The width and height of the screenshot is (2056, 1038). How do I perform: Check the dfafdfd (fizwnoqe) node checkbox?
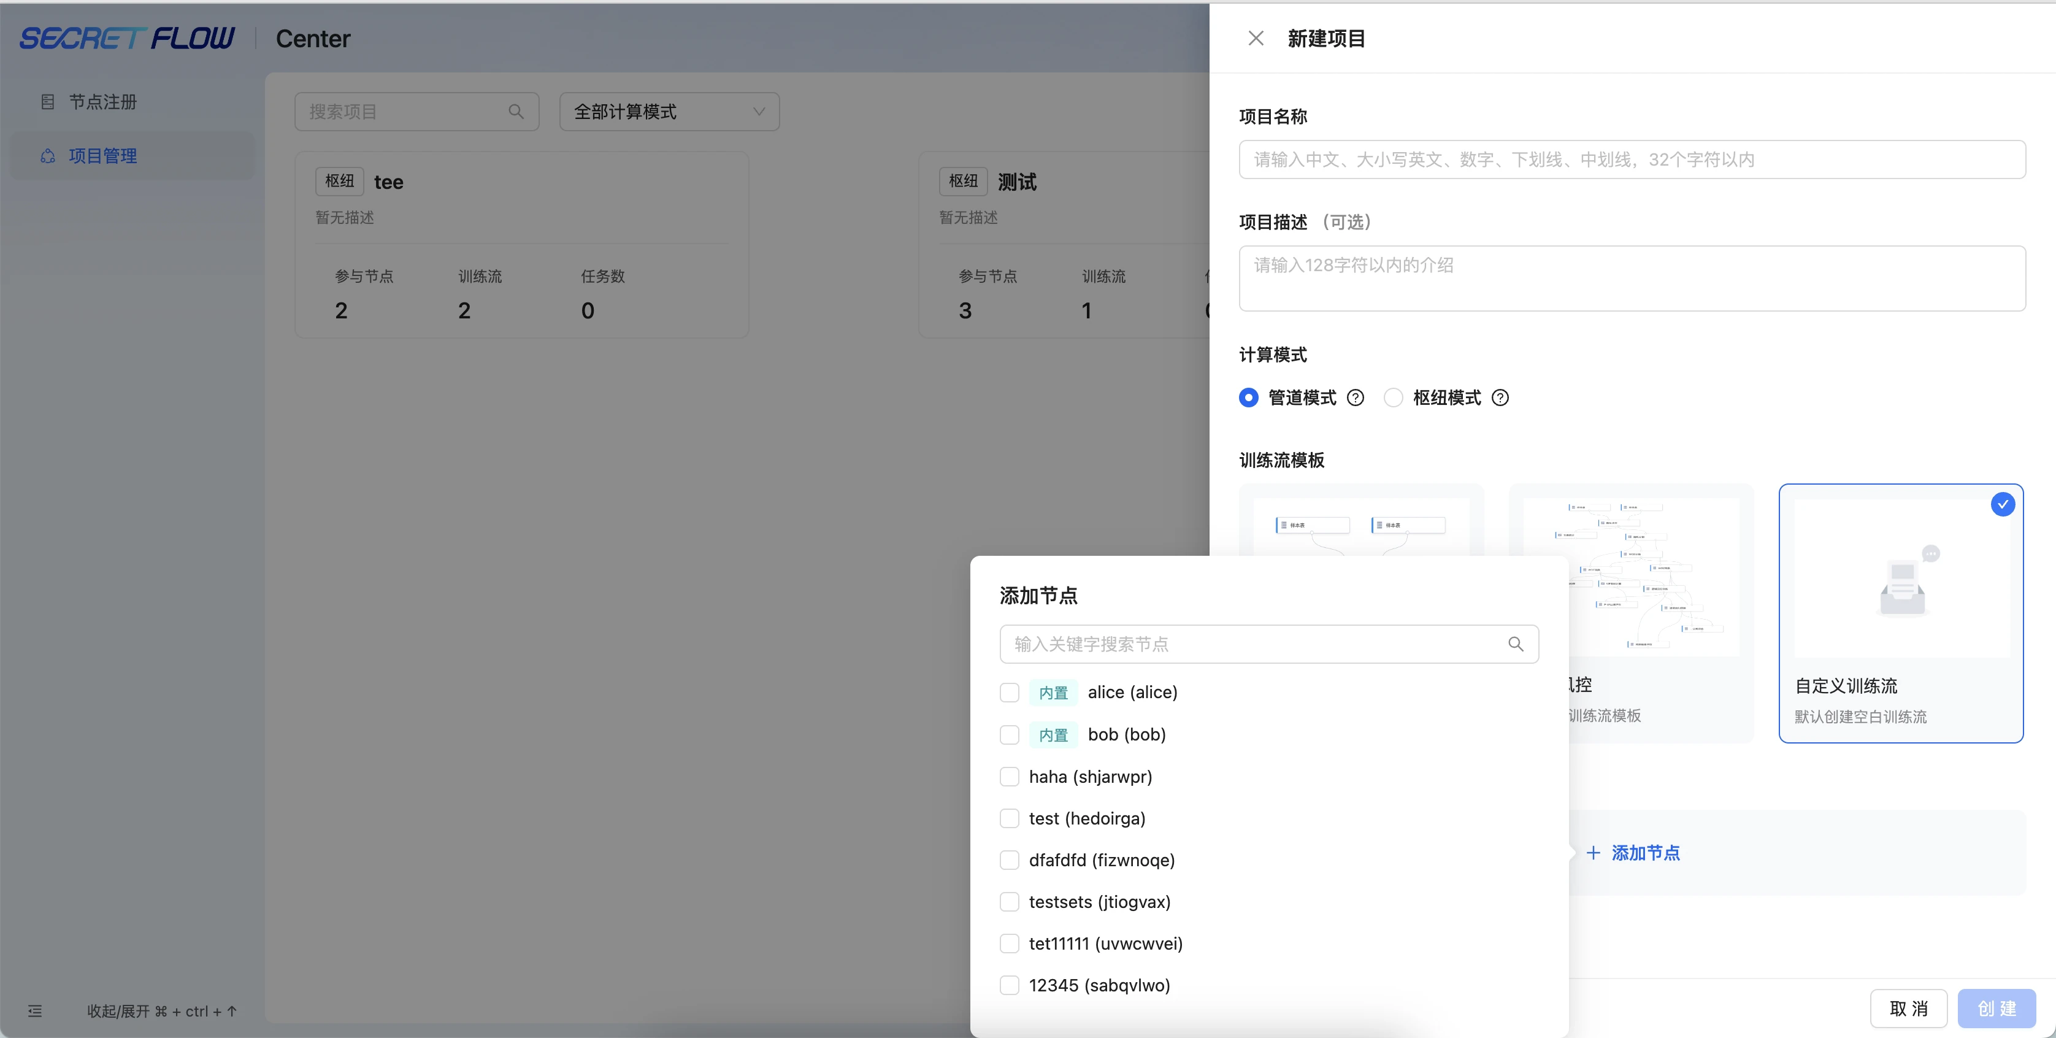point(1010,860)
